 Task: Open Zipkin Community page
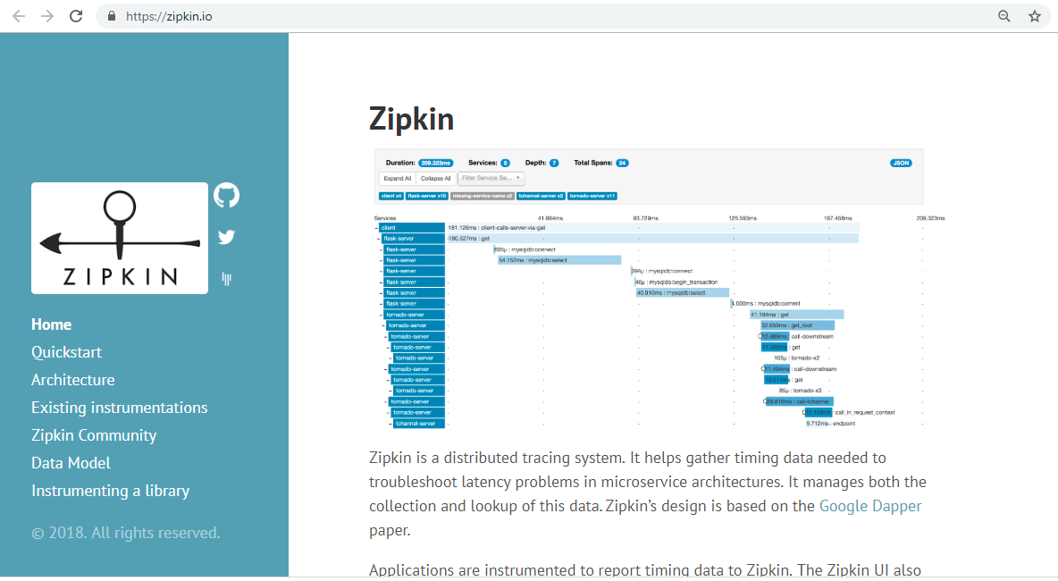[94, 435]
